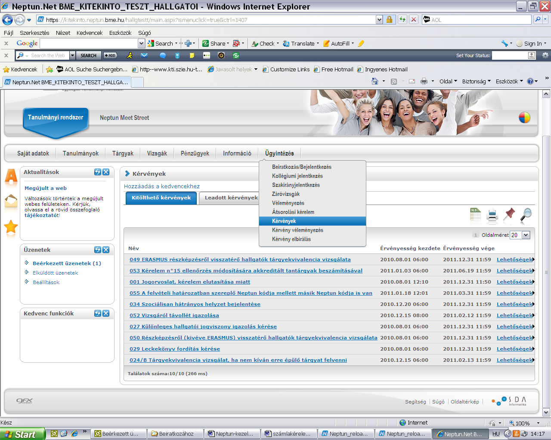Open request 034 Szociálisan hátrányos helyzet bejelentése

[195, 304]
